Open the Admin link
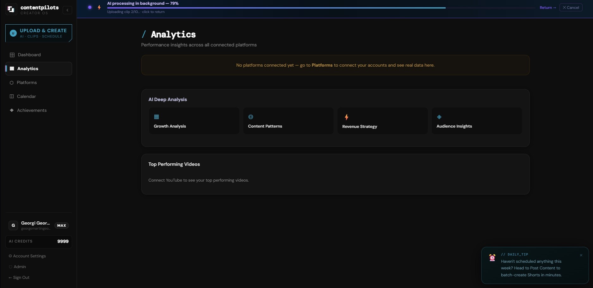This screenshot has width=593, height=288. coord(18,267)
